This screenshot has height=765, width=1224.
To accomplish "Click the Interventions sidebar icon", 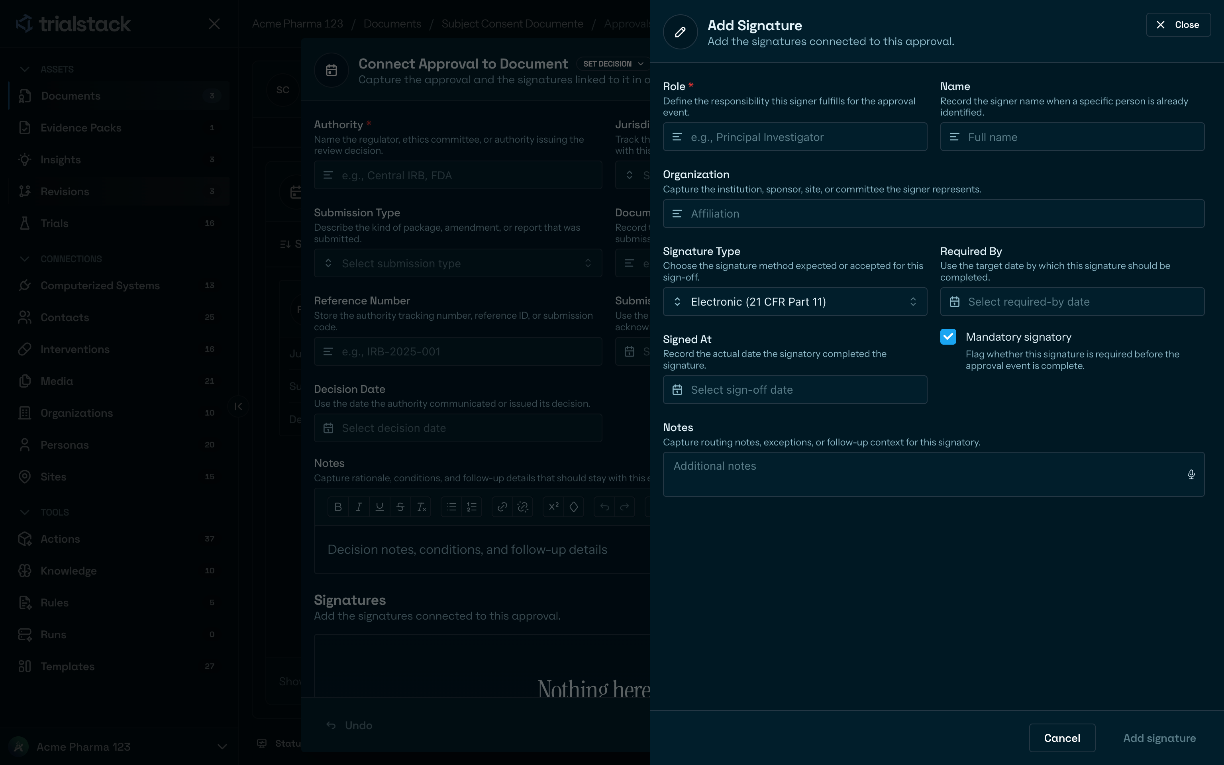I will click(x=24, y=349).
